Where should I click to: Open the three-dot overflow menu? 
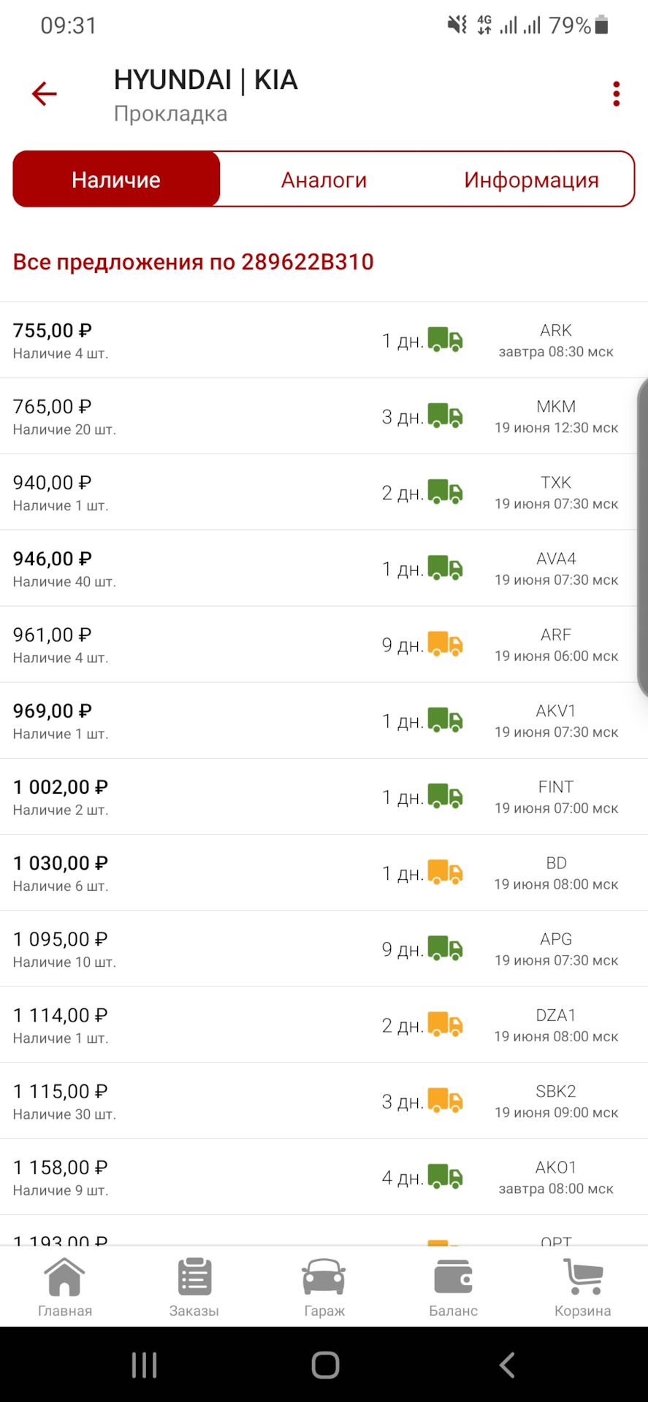click(617, 94)
